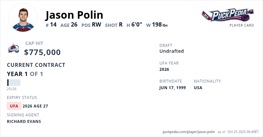Click the PuckPedia logo

coord(227,15)
